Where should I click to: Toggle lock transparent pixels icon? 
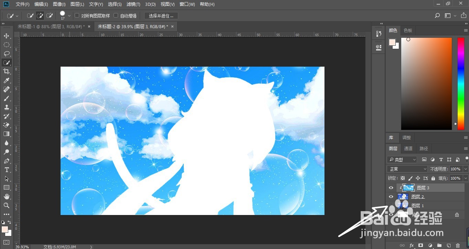[x=403, y=178]
